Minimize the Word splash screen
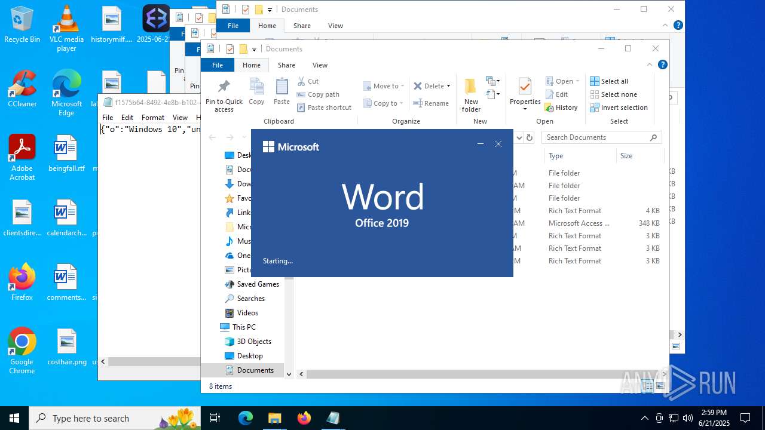This screenshot has width=765, height=430. click(480, 144)
